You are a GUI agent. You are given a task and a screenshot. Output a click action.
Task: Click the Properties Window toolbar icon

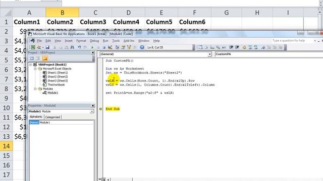coord(123,47)
